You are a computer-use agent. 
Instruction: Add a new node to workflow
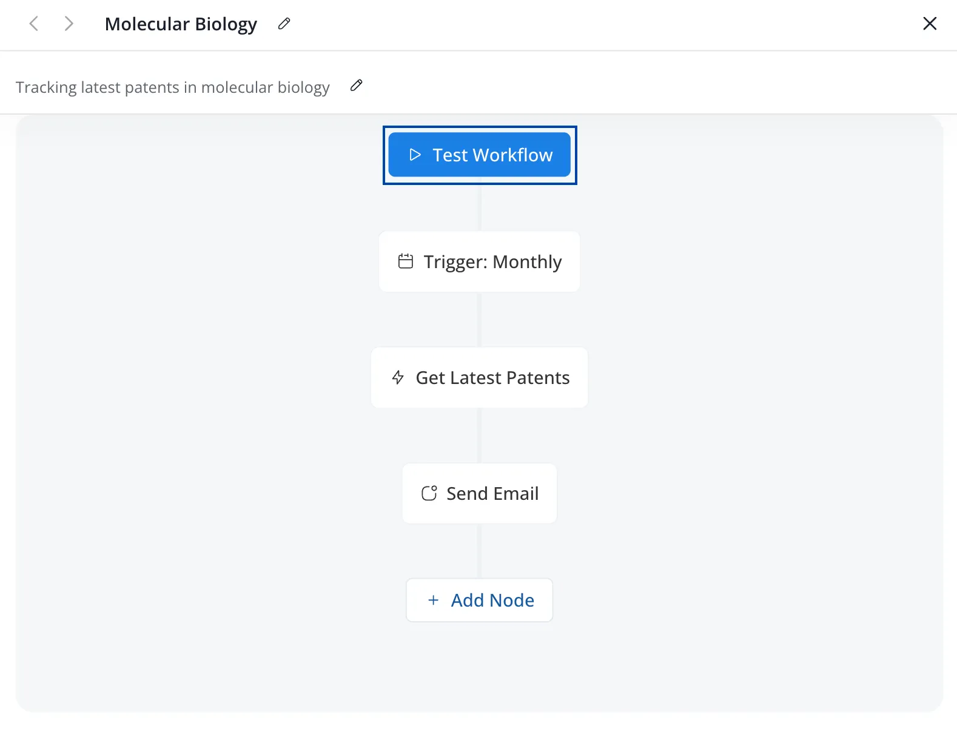480,600
